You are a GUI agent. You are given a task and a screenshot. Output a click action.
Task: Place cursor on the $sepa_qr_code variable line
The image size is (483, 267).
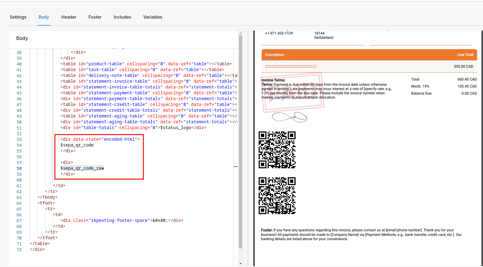(x=77, y=145)
